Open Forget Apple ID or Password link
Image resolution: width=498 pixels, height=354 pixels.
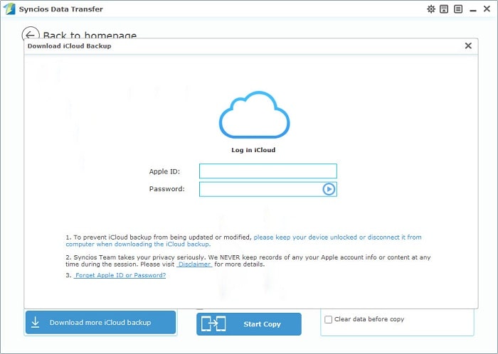coord(120,275)
